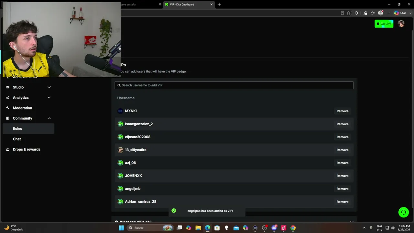Select the username Isaacgonzalez_2
Viewport: 414px width, 233px height.
[x=139, y=124]
